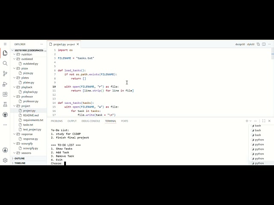This screenshot has height=205, width=274.
Task: Select the TERMINAL tab
Action: pyautogui.click(x=110, y=121)
